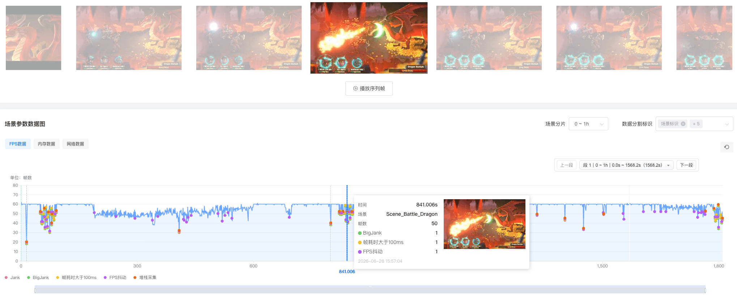Image resolution: width=737 pixels, height=297 pixels.
Task: Go to the previous segment with 上一段
Action: click(x=566, y=165)
